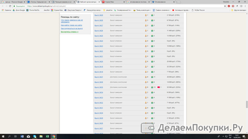Expand the Другие закладки bookmarks folder
The image size is (248, 139).
239,10
